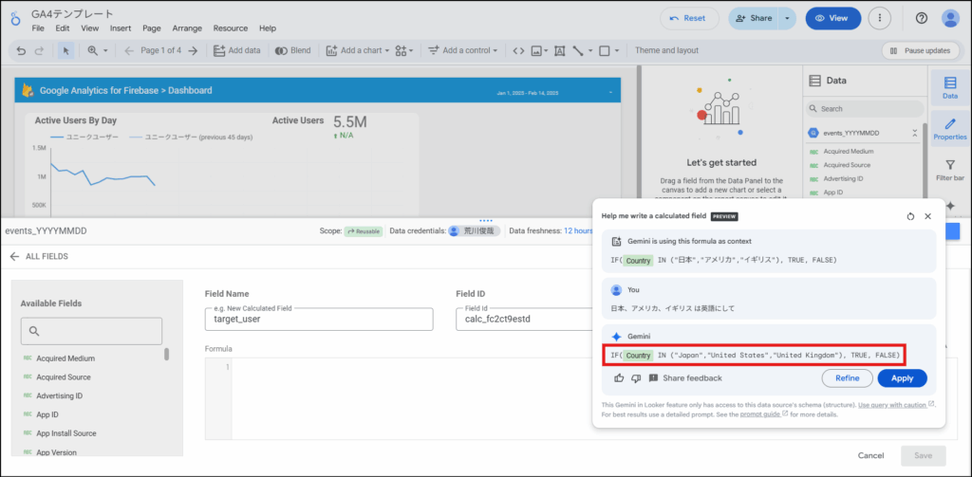Image resolution: width=972 pixels, height=477 pixels.
Task: Open the View menu
Action: pyautogui.click(x=90, y=28)
